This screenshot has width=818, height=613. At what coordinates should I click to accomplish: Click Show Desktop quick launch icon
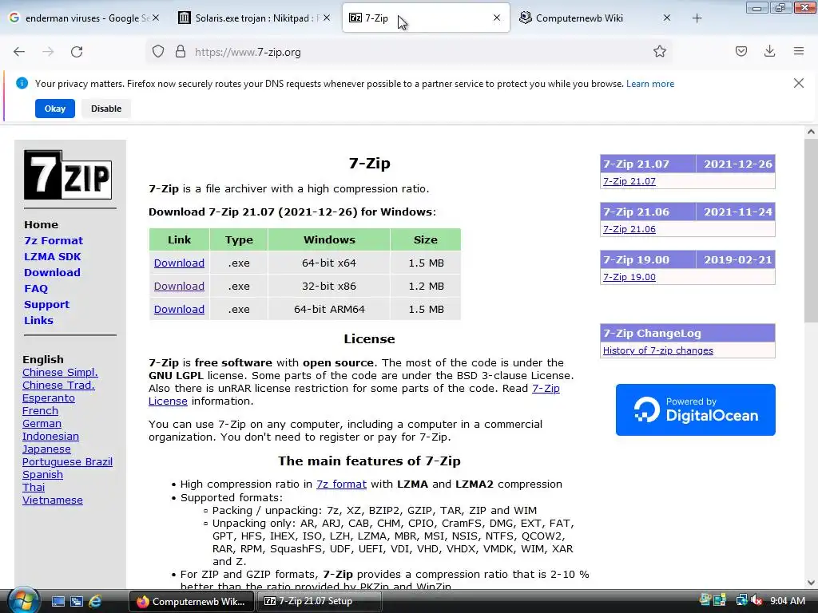[58, 602]
